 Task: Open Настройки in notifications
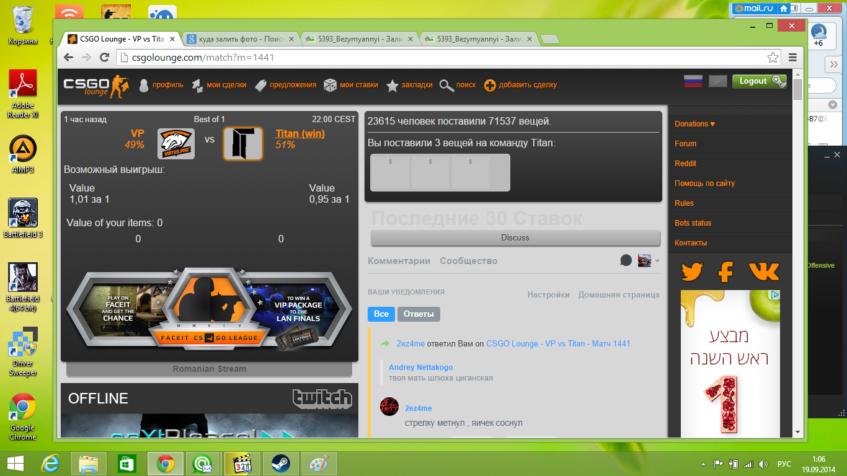pos(548,295)
